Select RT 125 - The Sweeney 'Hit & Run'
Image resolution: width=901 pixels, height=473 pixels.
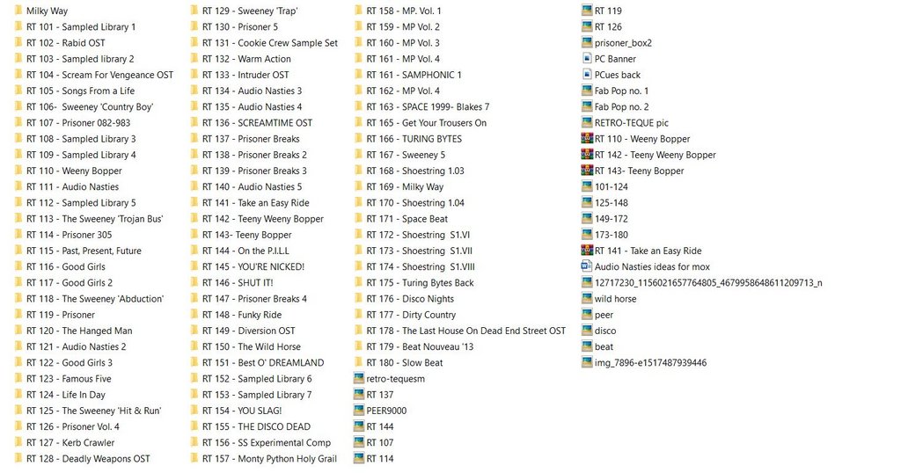point(93,411)
